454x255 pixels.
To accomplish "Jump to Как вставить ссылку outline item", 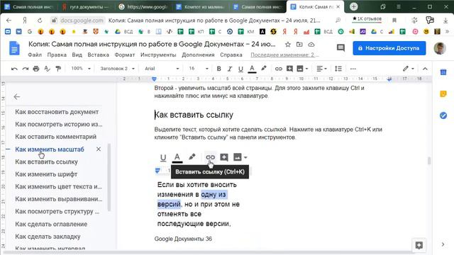I will pyautogui.click(x=46, y=162).
